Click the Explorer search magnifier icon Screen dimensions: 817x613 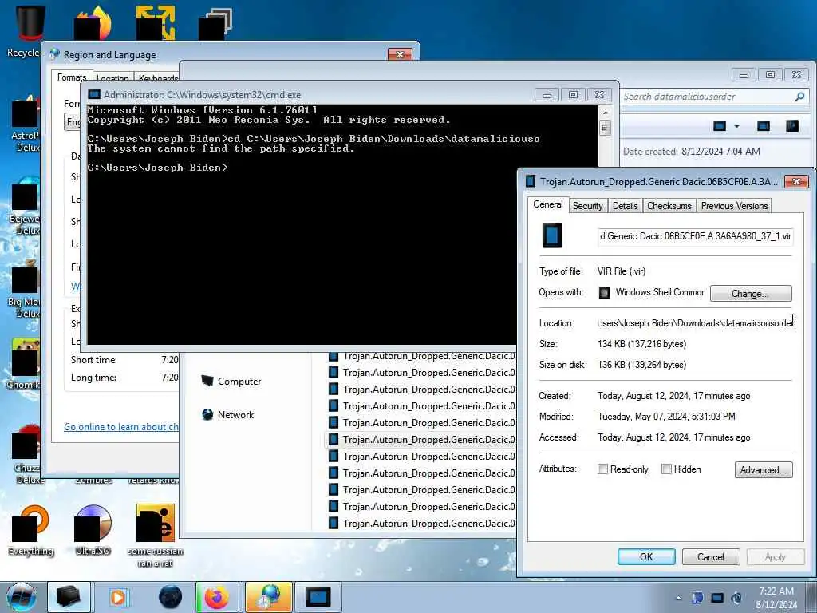click(799, 97)
